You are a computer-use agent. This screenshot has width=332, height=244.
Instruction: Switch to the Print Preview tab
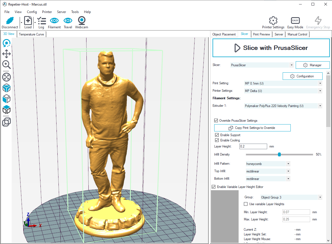(261, 34)
